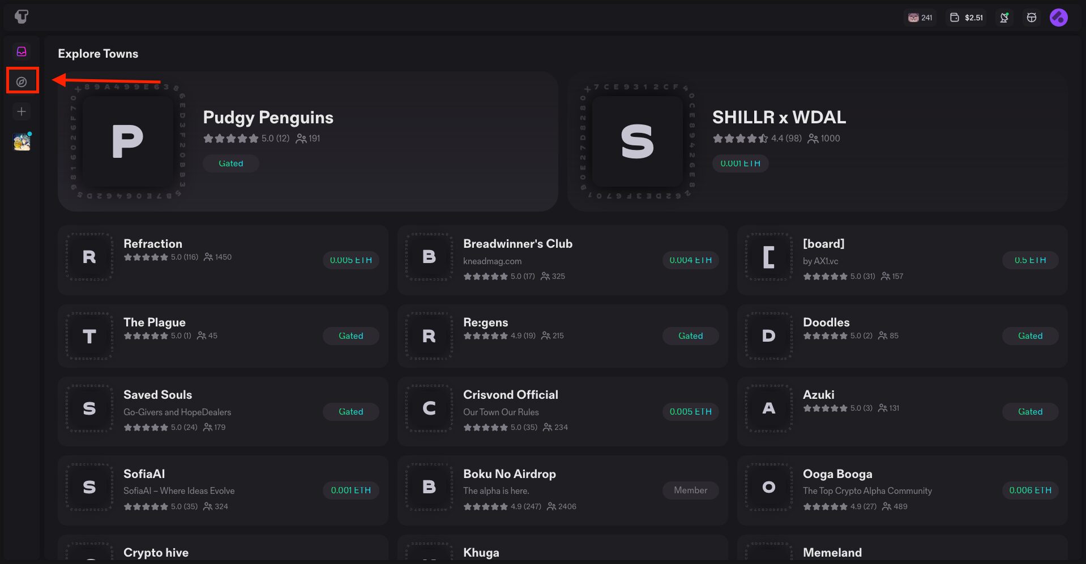Open the beaver points counter 241
This screenshot has height=564, width=1086.
[920, 18]
